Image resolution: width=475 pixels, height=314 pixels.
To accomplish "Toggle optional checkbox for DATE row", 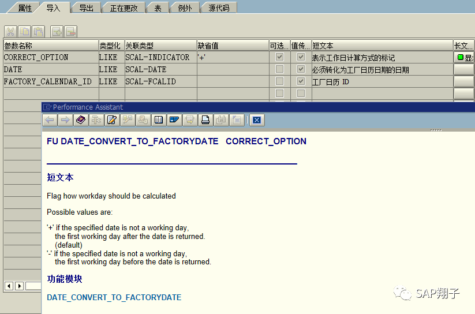I will 279,69.
